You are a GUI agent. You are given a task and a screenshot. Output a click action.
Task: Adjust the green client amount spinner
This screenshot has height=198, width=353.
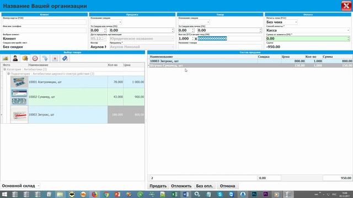click(348, 38)
